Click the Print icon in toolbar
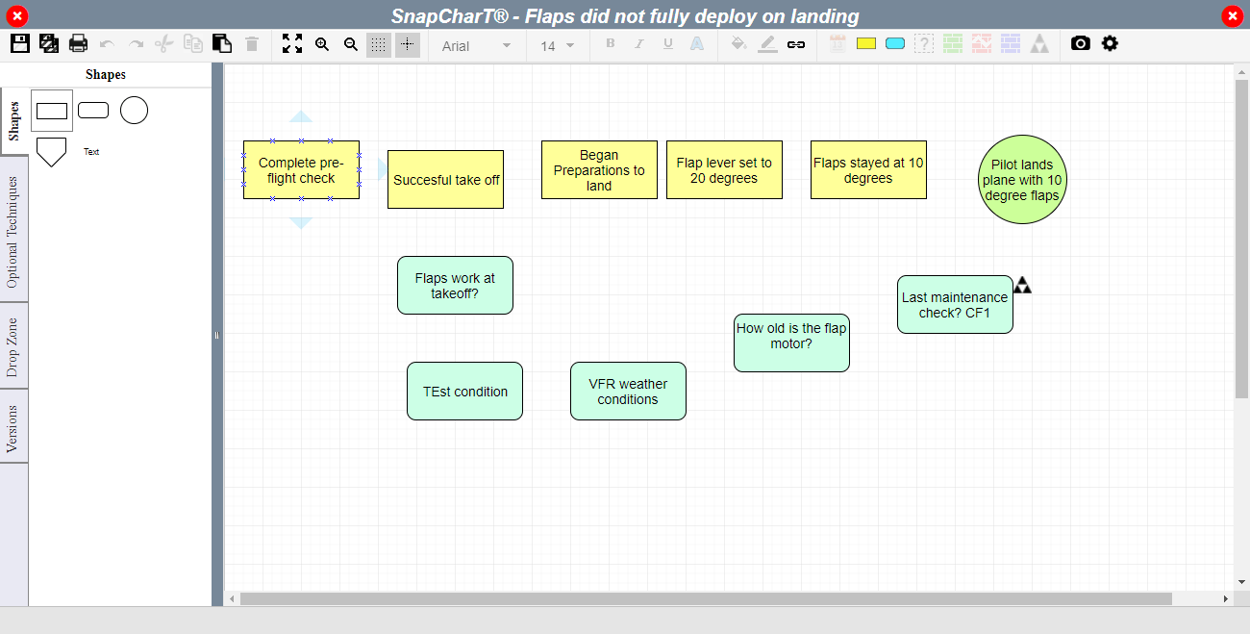This screenshot has width=1250, height=634. (x=78, y=43)
